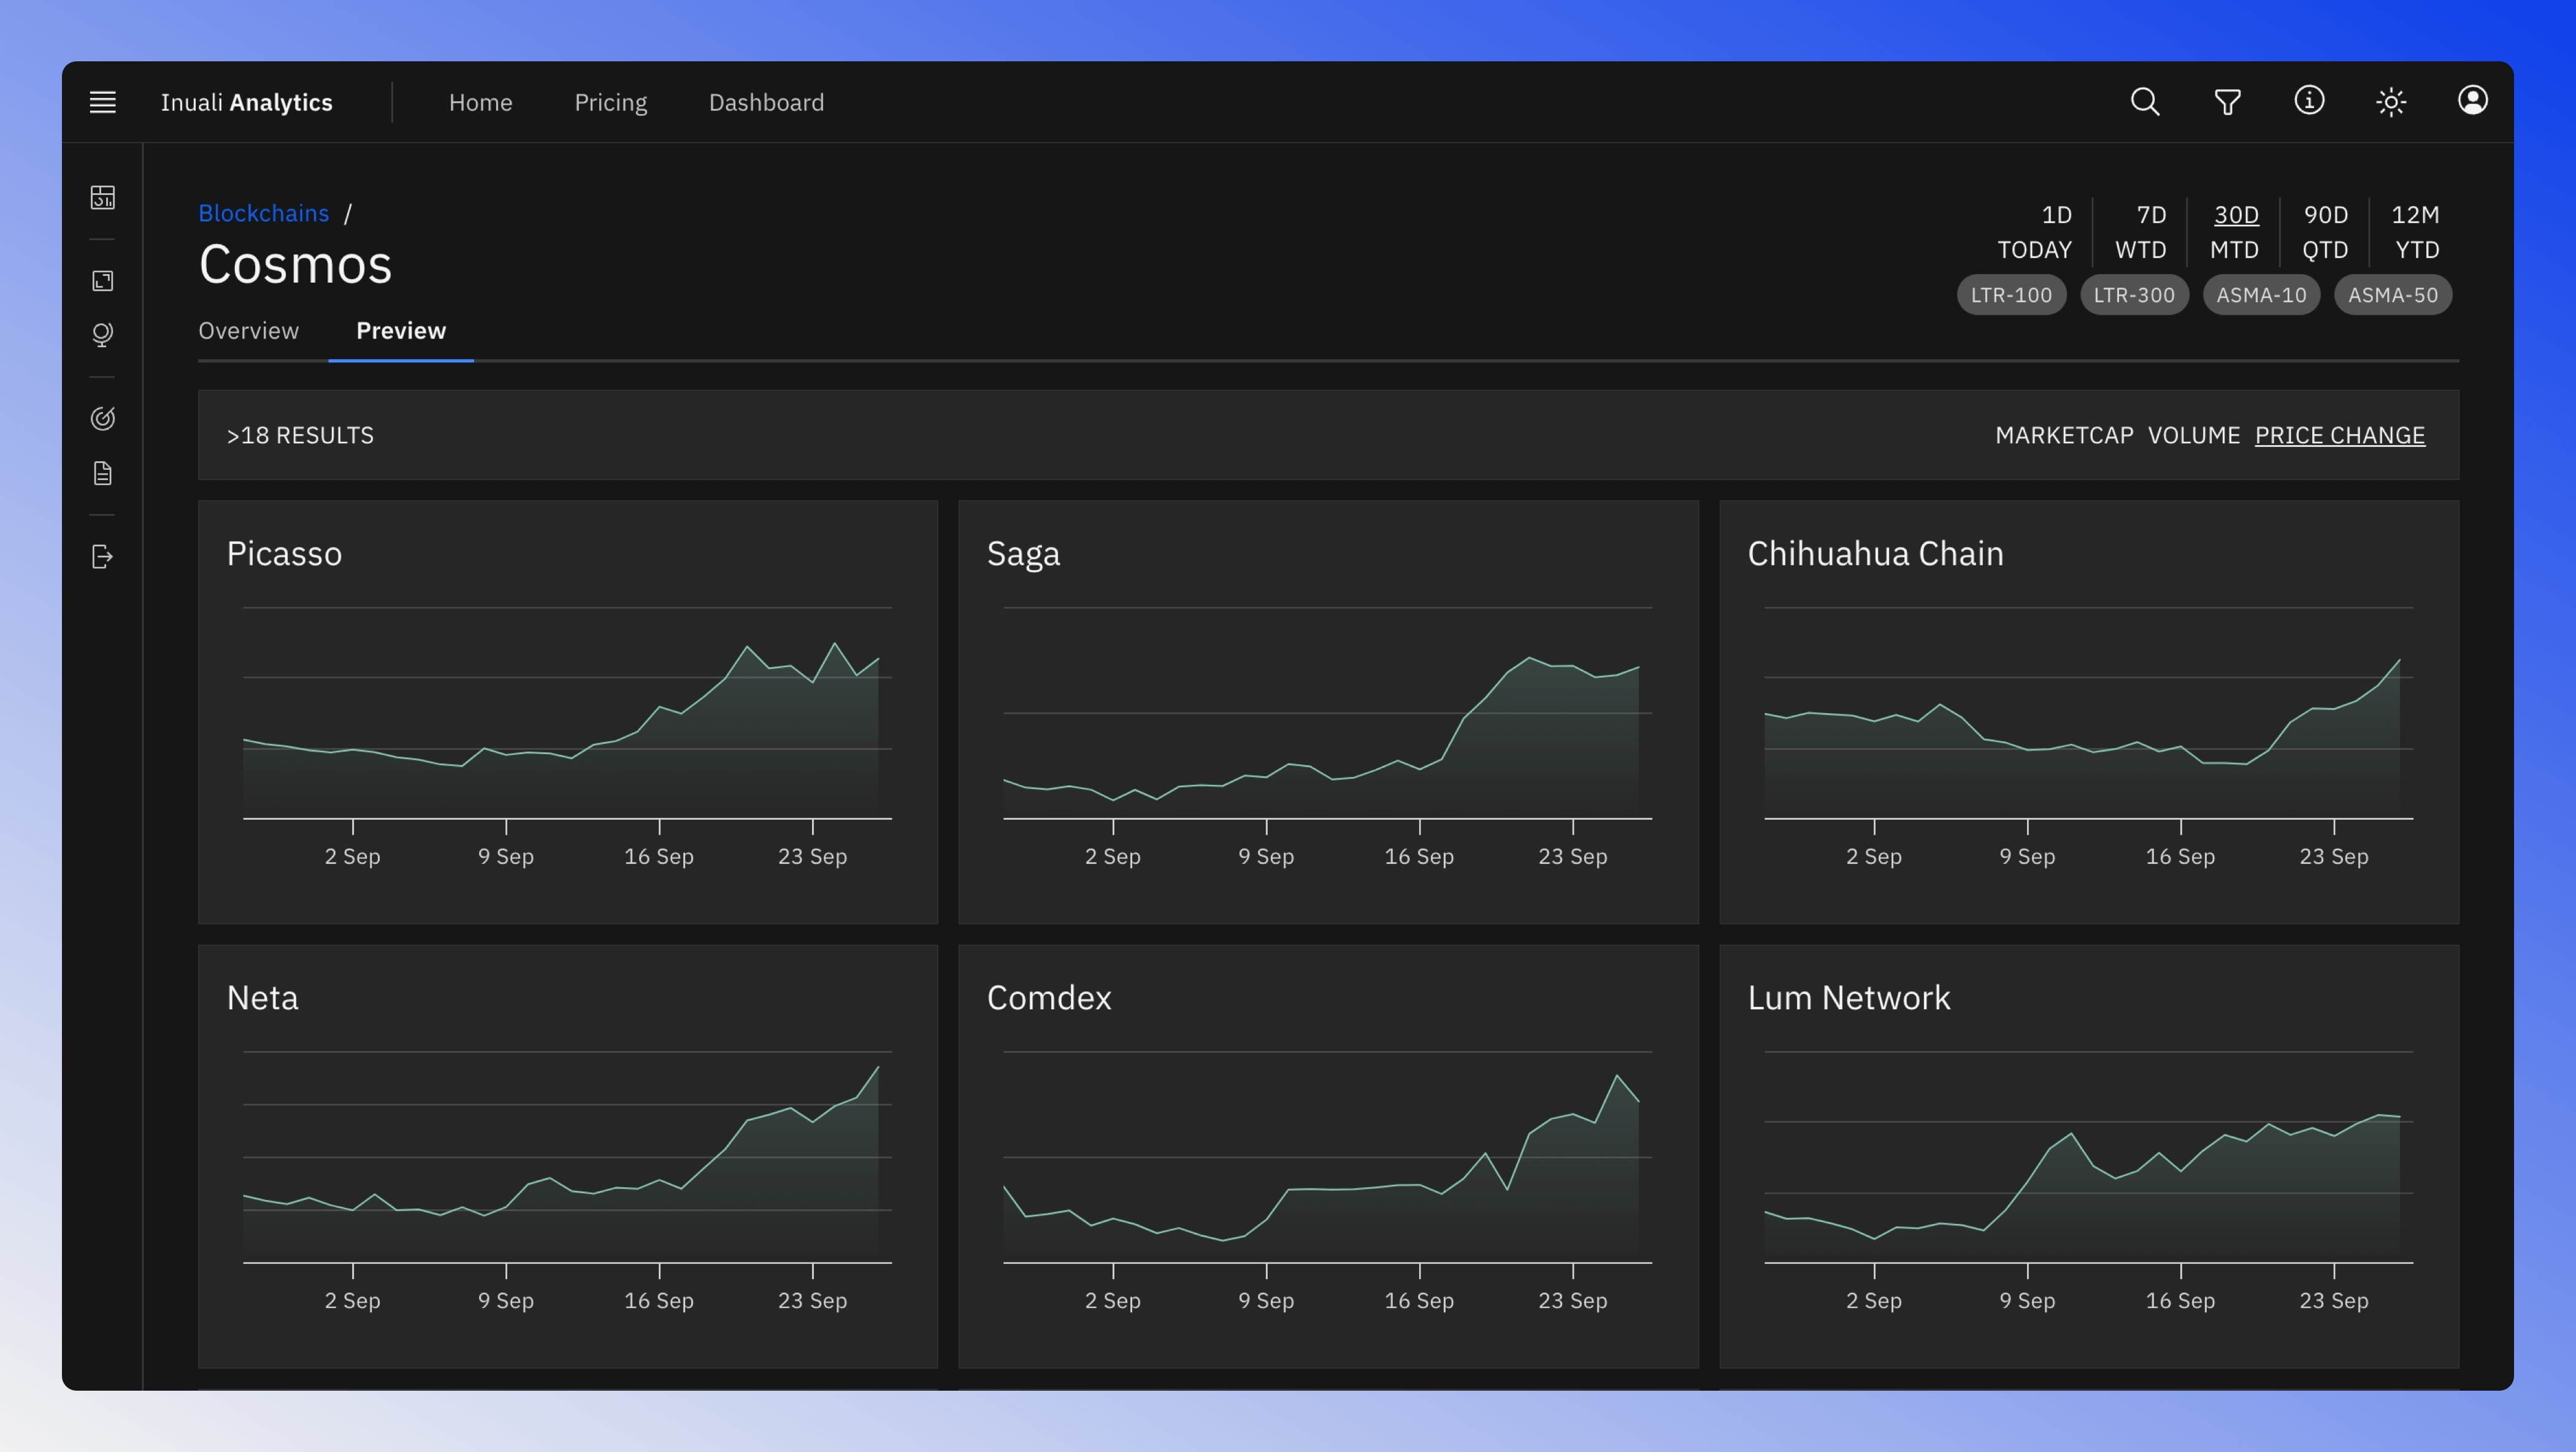Go to Inuali Analytics brand logo
This screenshot has width=2576, height=1452.
[246, 102]
